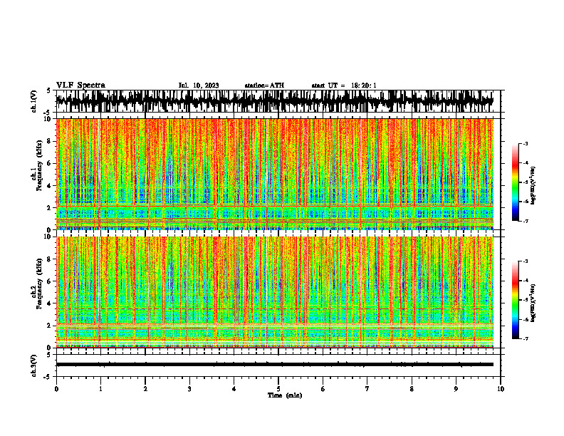Screen dimensions: 564x436
Task: Click the ch.2 frequency tick label "2"
Action: (50, 326)
